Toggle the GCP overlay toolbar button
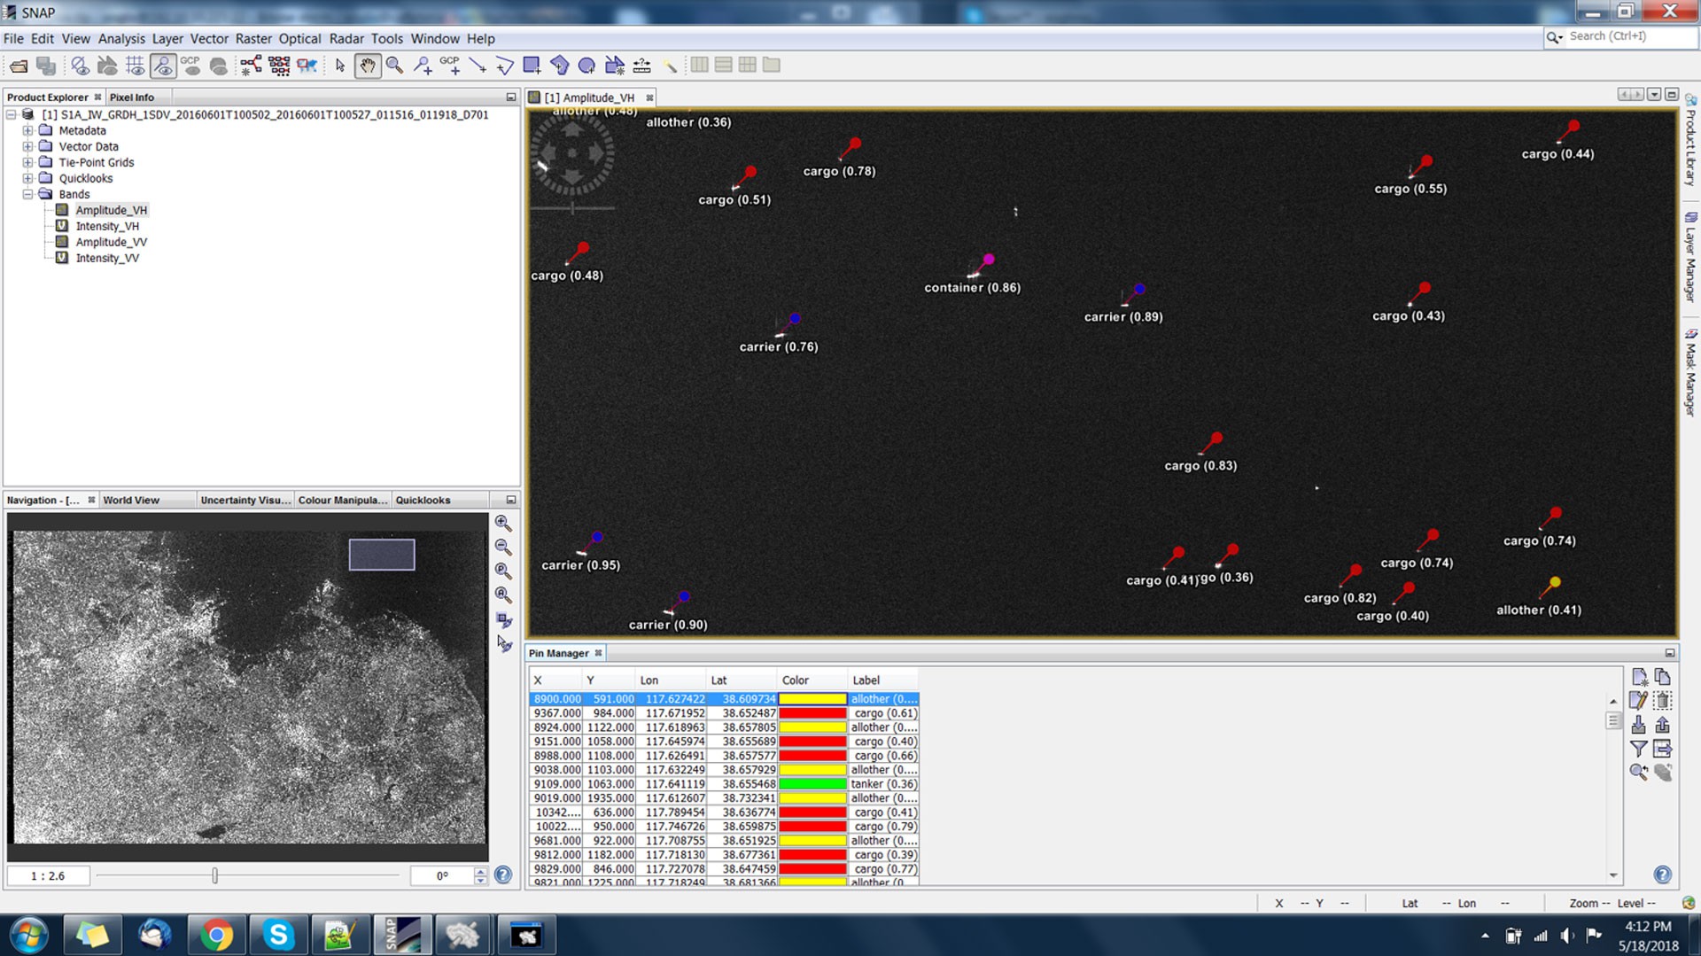1701x956 pixels. pyautogui.click(x=190, y=66)
